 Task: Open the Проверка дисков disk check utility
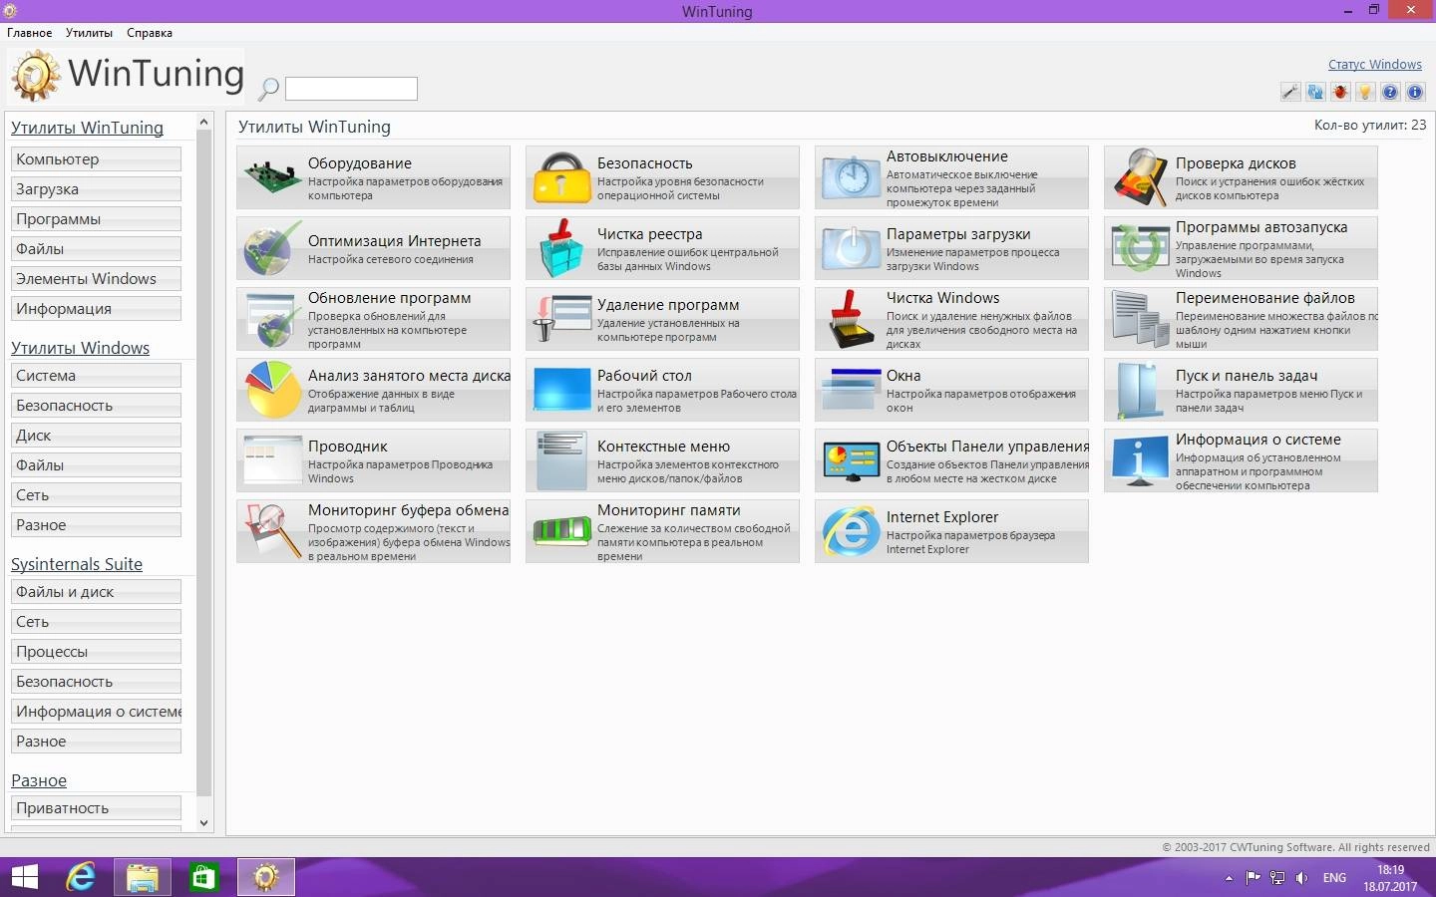tap(1241, 177)
